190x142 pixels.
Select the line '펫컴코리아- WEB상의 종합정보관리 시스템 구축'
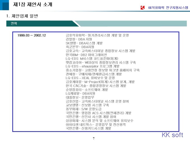(x=101, y=62)
